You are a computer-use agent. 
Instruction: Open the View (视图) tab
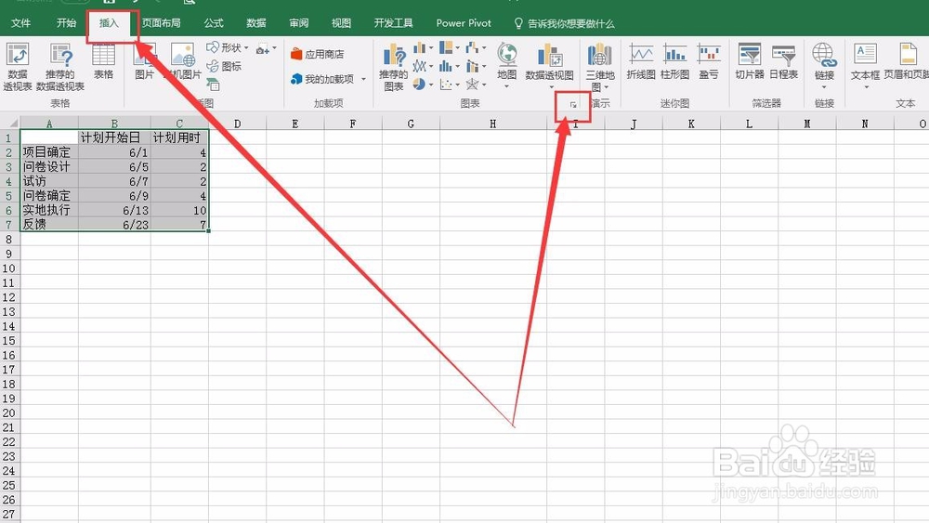point(341,23)
